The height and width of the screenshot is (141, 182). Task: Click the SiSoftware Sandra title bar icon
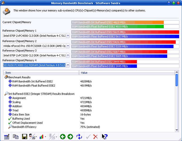click(3, 3)
